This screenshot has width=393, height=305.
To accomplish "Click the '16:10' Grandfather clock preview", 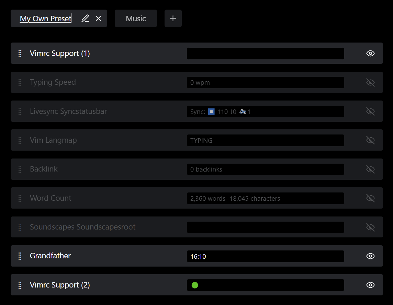I will click(x=198, y=256).
